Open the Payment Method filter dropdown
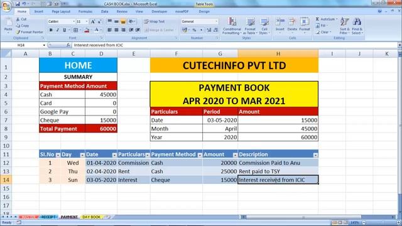Image resolution: width=402 pixels, height=226 pixels. (x=200, y=155)
